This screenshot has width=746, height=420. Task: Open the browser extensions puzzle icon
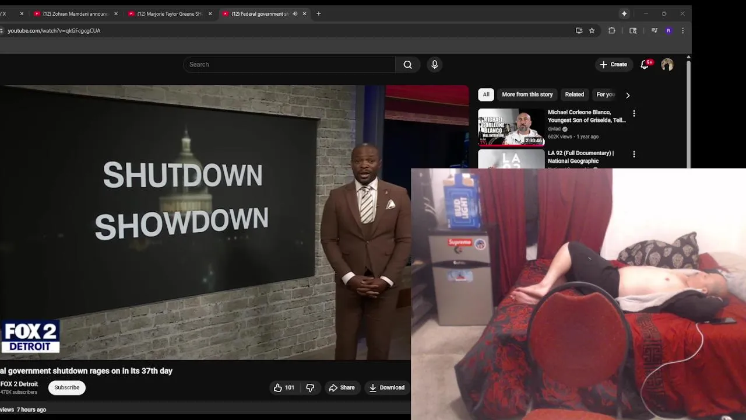tap(611, 30)
